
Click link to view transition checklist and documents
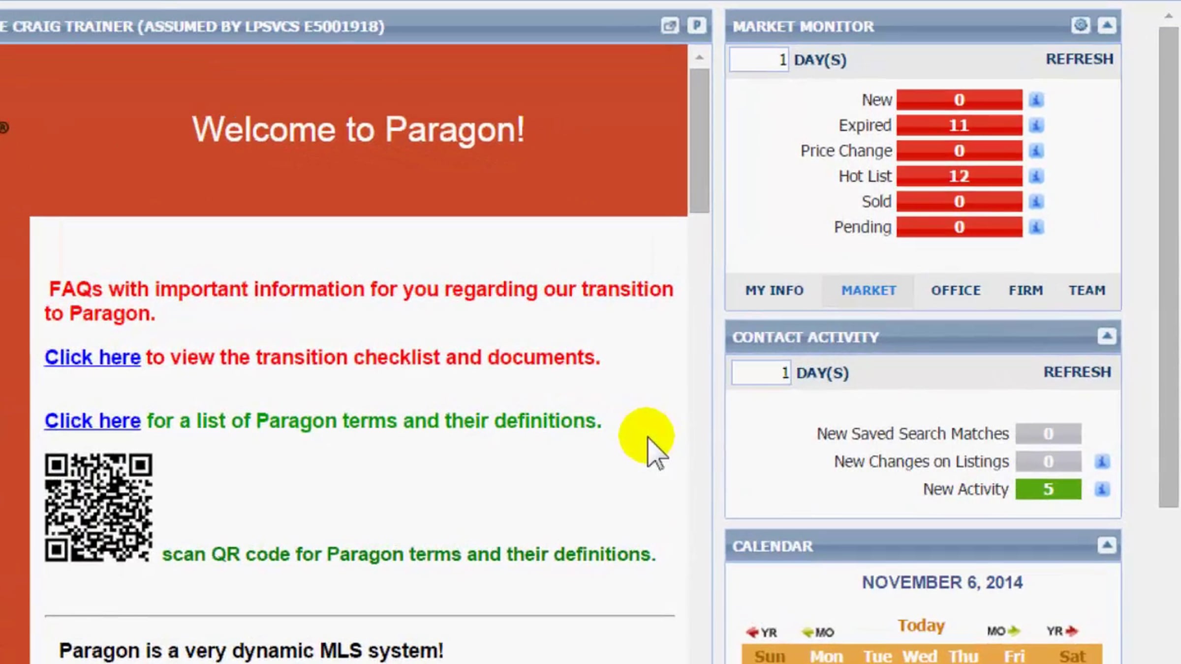pyautogui.click(x=93, y=358)
